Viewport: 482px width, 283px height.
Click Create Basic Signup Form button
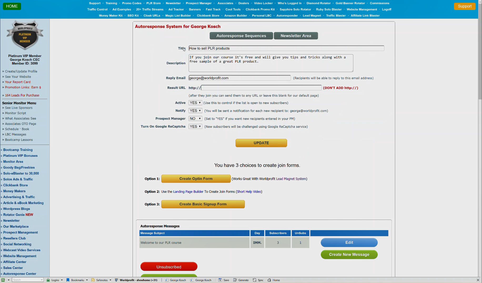pos(203,204)
